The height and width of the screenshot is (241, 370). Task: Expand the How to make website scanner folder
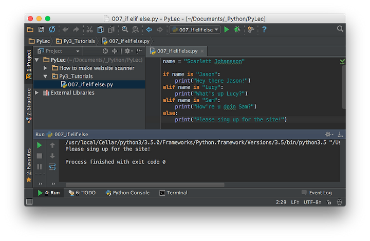pyautogui.click(x=45, y=68)
